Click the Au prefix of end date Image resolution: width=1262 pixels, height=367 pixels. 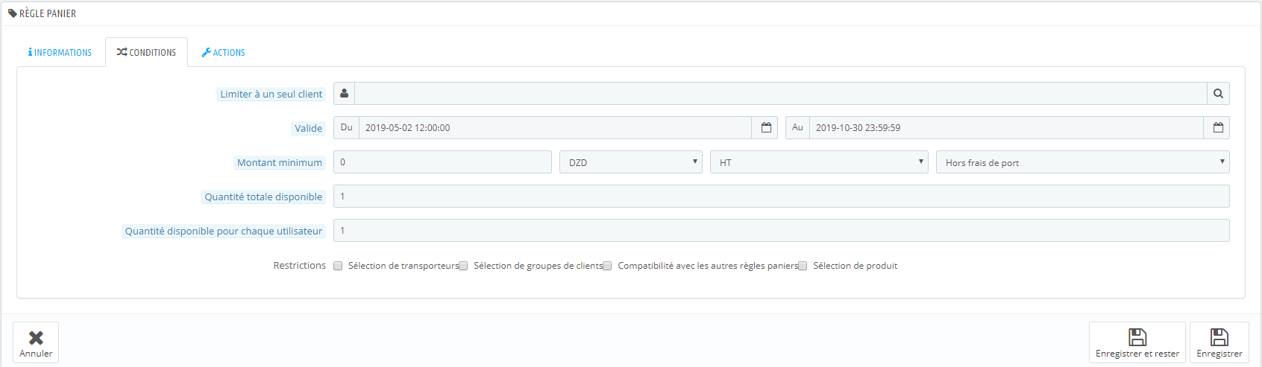click(797, 128)
